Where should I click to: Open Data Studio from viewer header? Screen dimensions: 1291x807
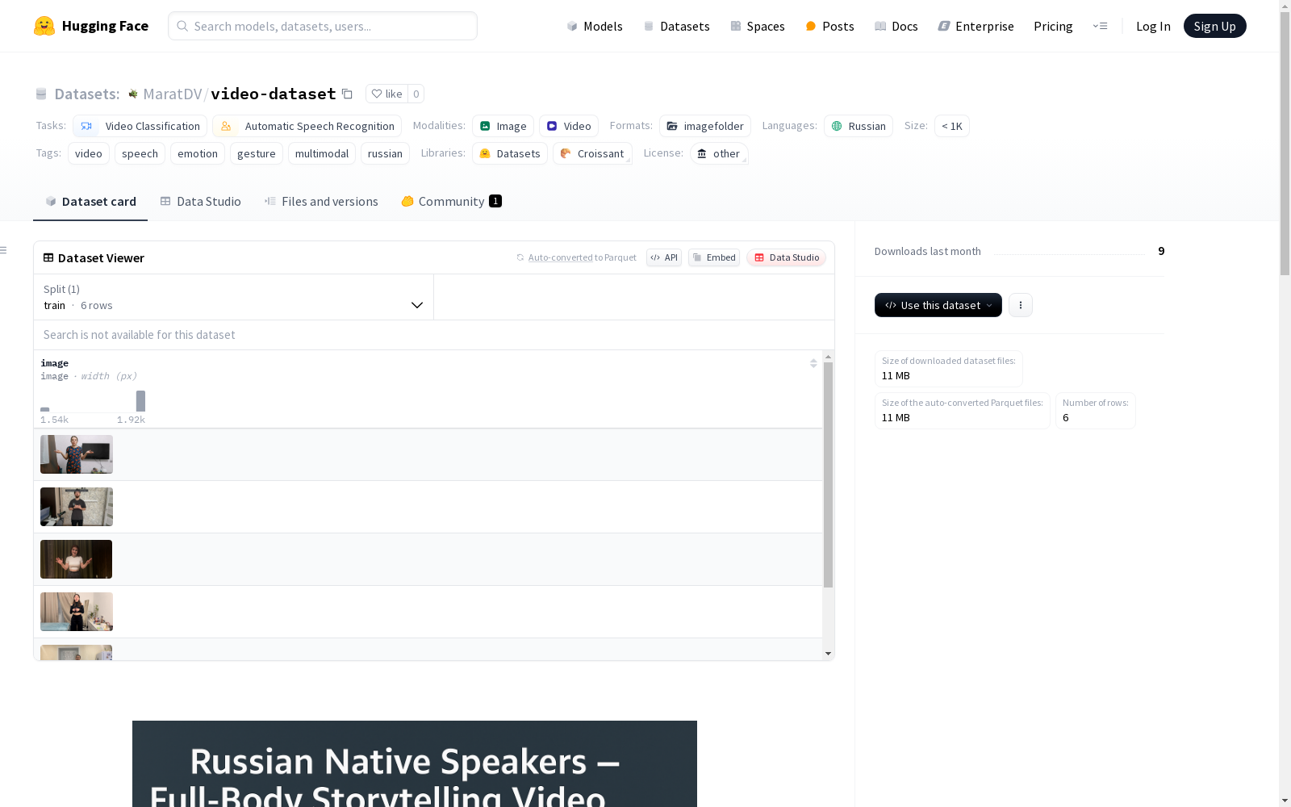787,257
